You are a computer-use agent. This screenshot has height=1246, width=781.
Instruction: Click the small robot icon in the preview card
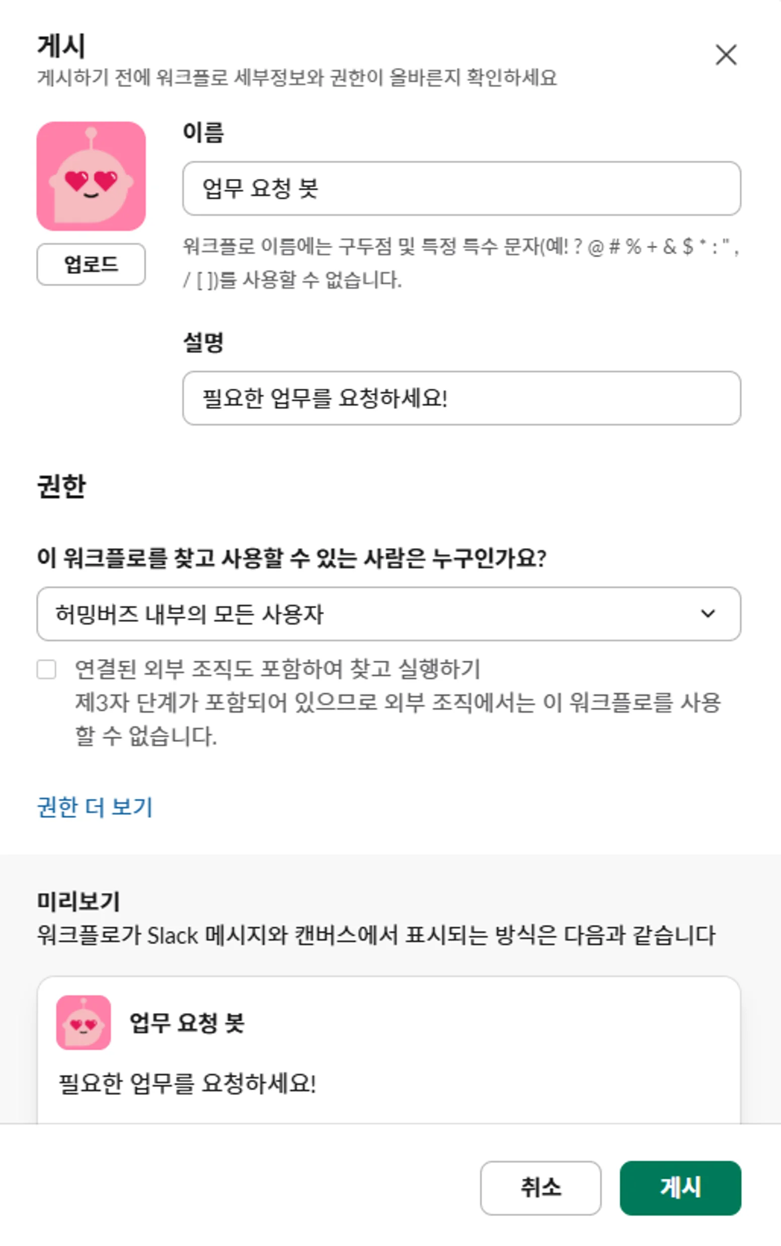tap(83, 1022)
